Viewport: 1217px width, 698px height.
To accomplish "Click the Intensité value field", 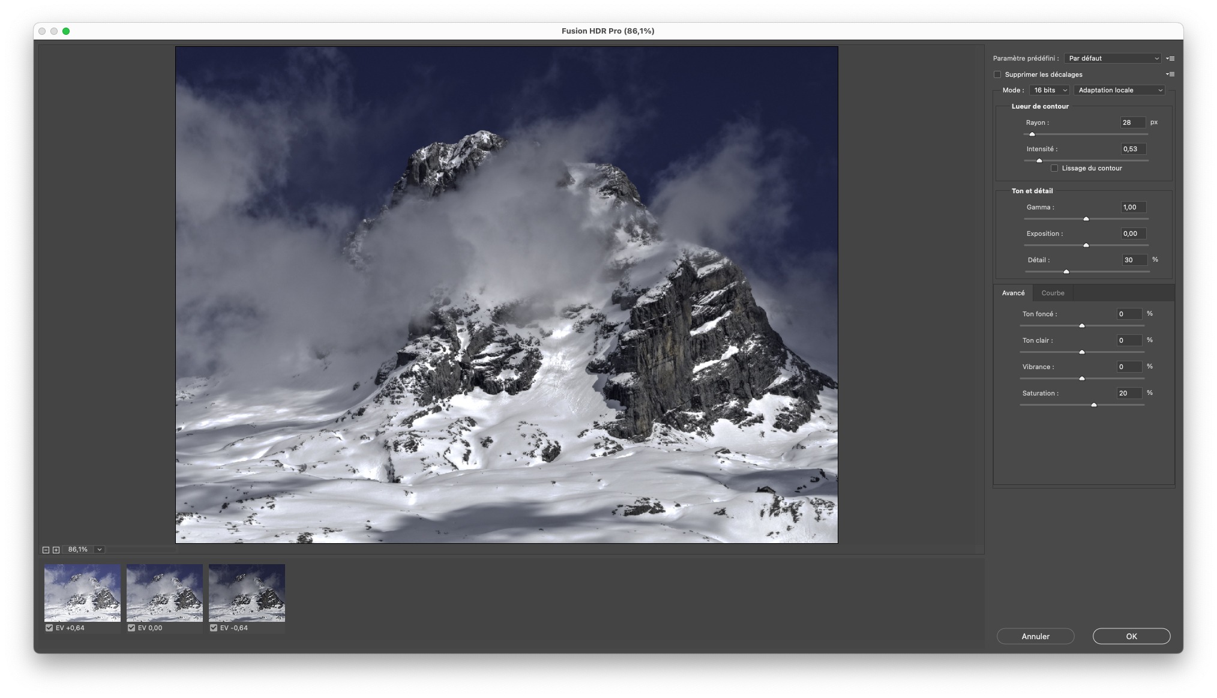I will pyautogui.click(x=1134, y=149).
